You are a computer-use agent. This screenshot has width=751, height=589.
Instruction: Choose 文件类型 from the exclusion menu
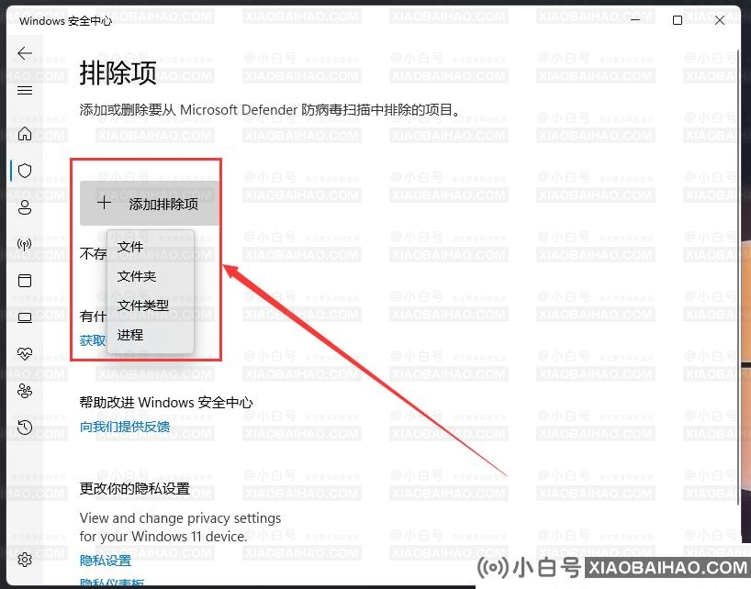coord(151,306)
